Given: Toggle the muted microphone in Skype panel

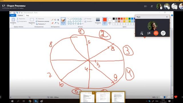Looking at the screenshot, I should pyautogui.click(x=142, y=33).
